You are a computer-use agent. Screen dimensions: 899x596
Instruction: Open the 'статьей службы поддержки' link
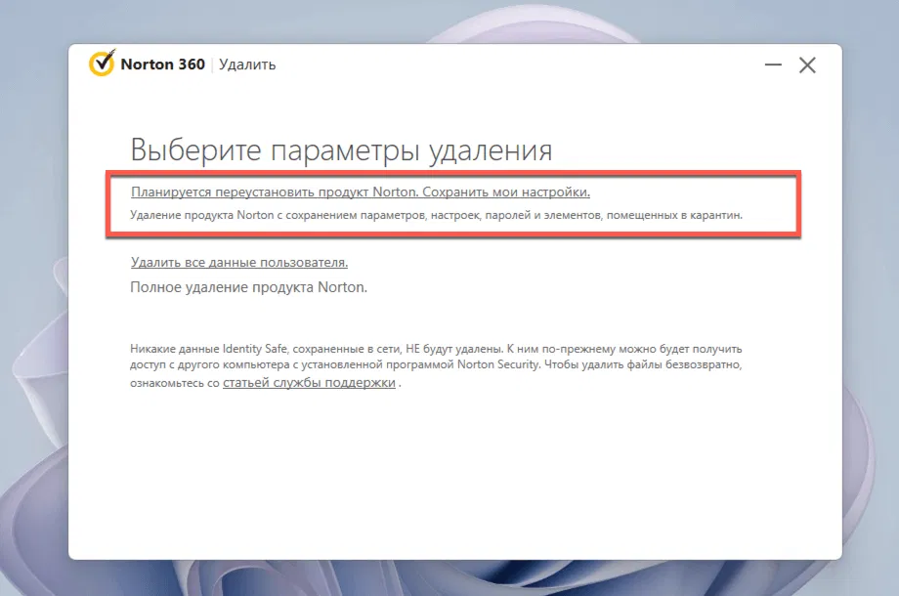(309, 382)
